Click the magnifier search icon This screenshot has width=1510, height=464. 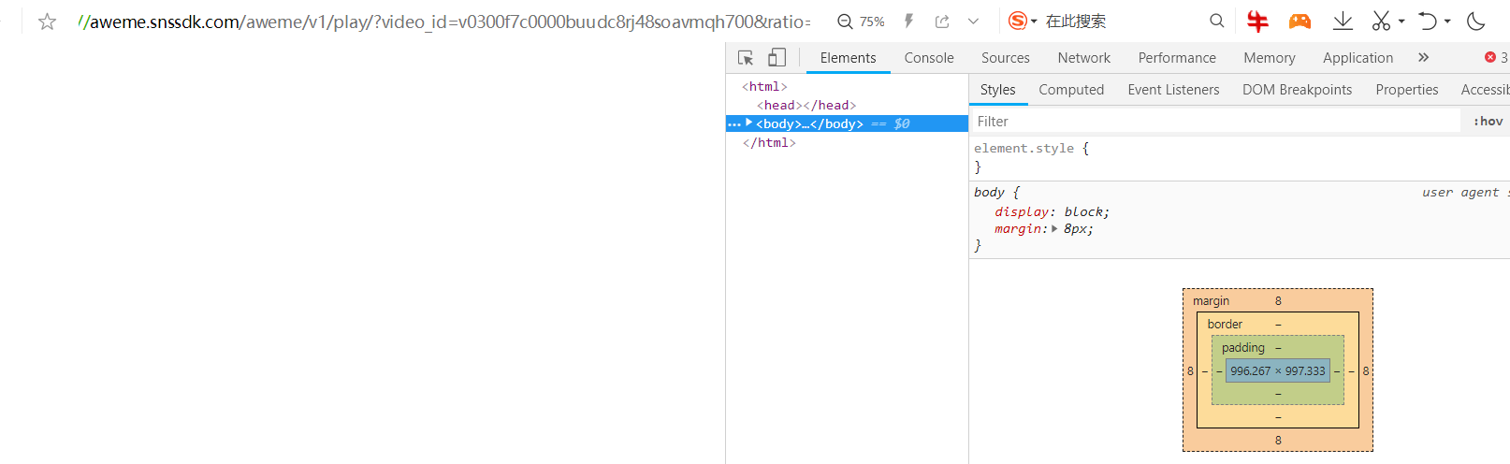coord(1216,21)
